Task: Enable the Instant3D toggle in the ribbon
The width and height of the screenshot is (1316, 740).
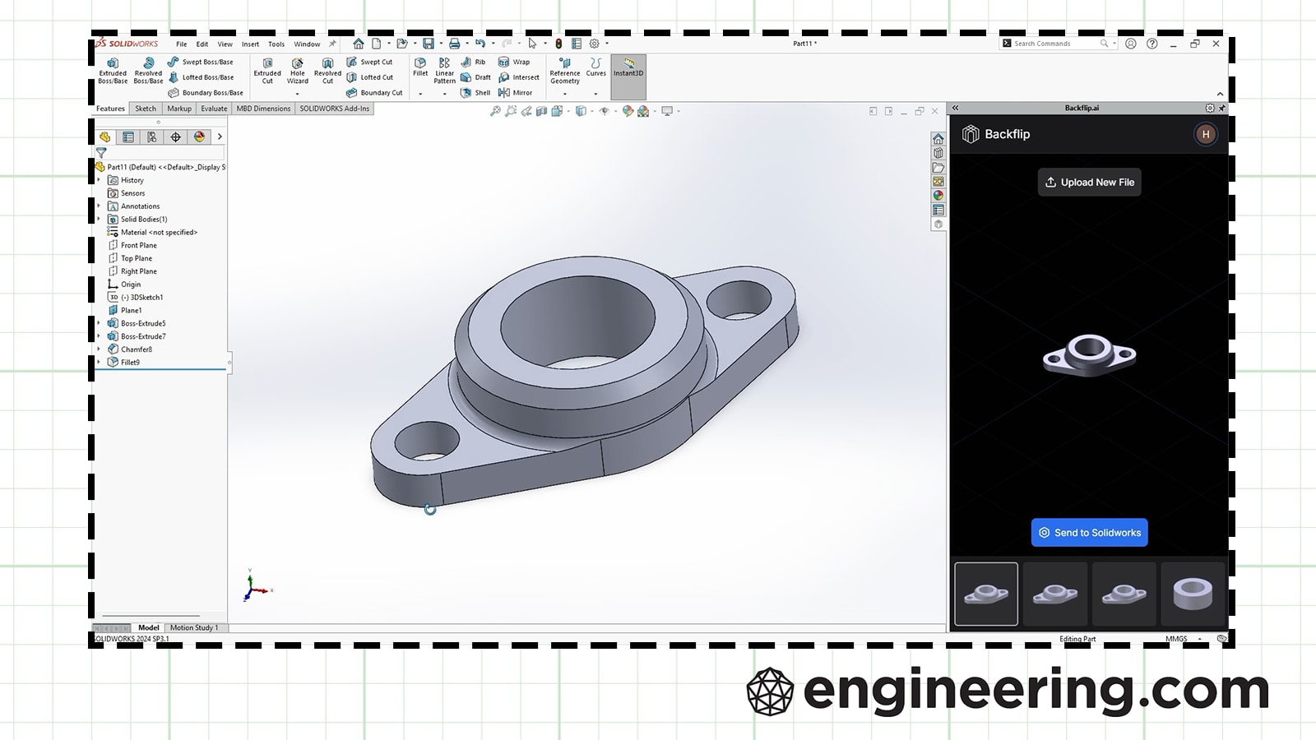Action: [x=628, y=72]
